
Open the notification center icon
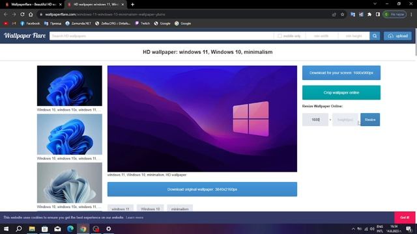[x=409, y=229]
